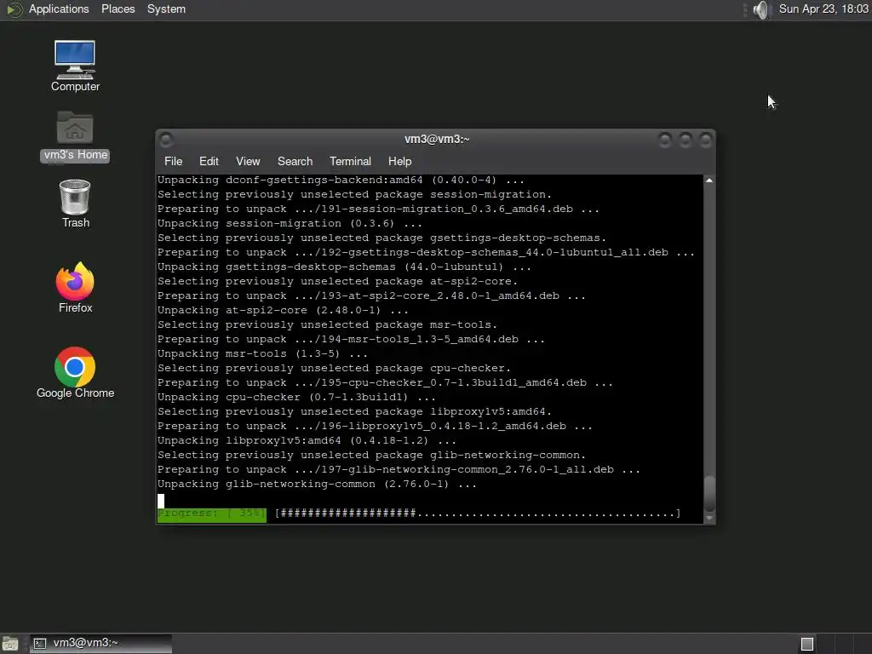872x654 pixels.
Task: Click line 'Preparing to unpack .../196-libproxy1v5_0.4.18-1.2_amd64.deb'
Action: pos(361,426)
